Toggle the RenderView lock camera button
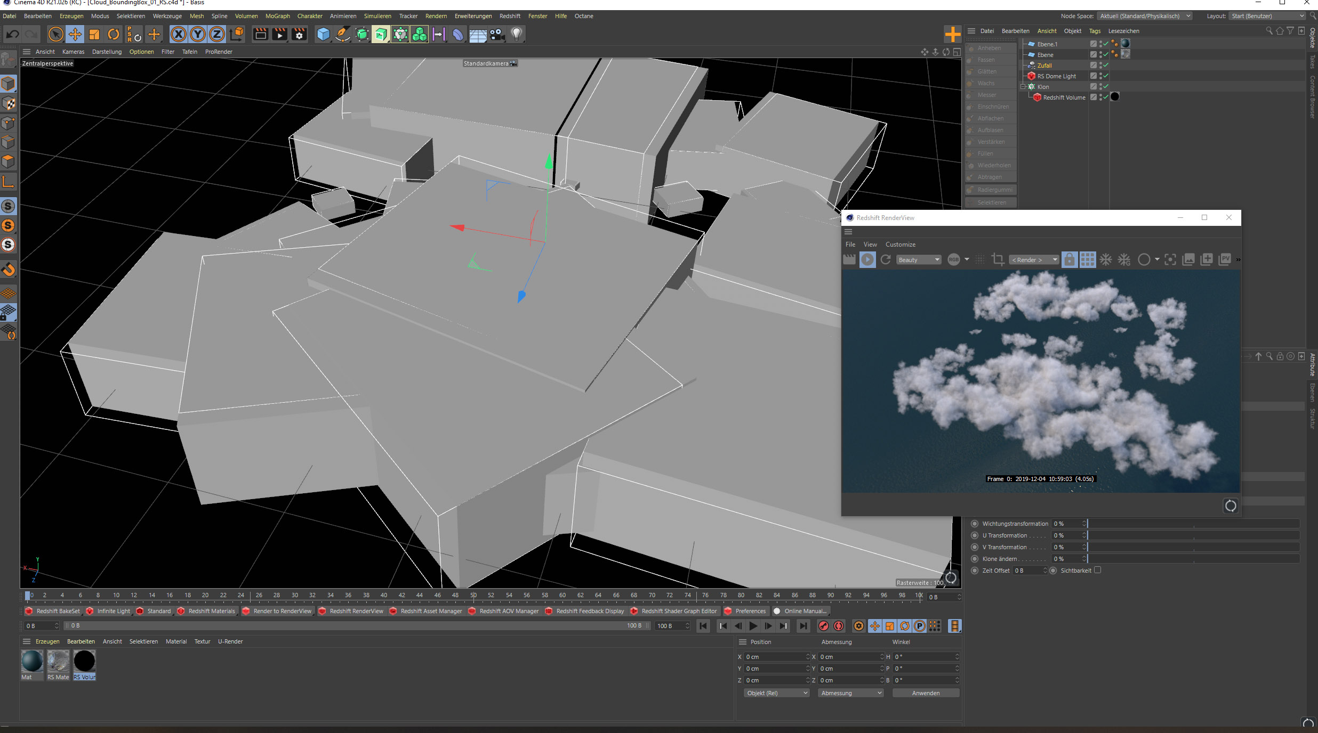The width and height of the screenshot is (1318, 733). point(1069,259)
